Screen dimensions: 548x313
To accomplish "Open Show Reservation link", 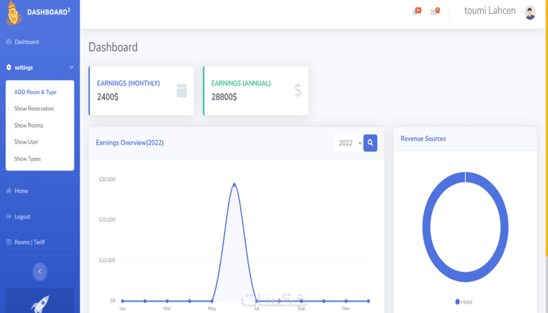I will click(x=34, y=109).
